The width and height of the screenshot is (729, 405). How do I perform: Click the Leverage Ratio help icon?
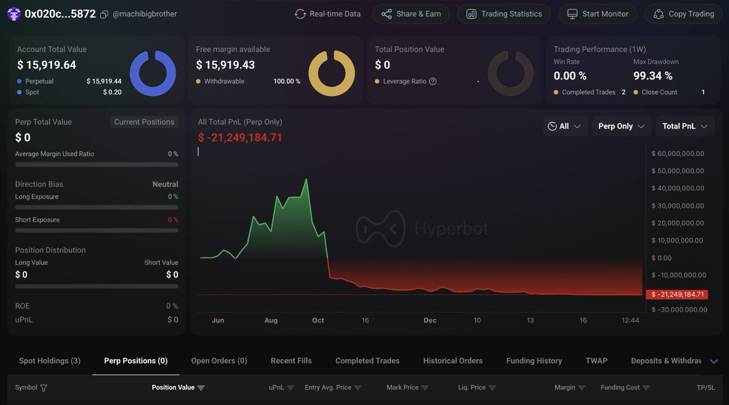coord(433,81)
